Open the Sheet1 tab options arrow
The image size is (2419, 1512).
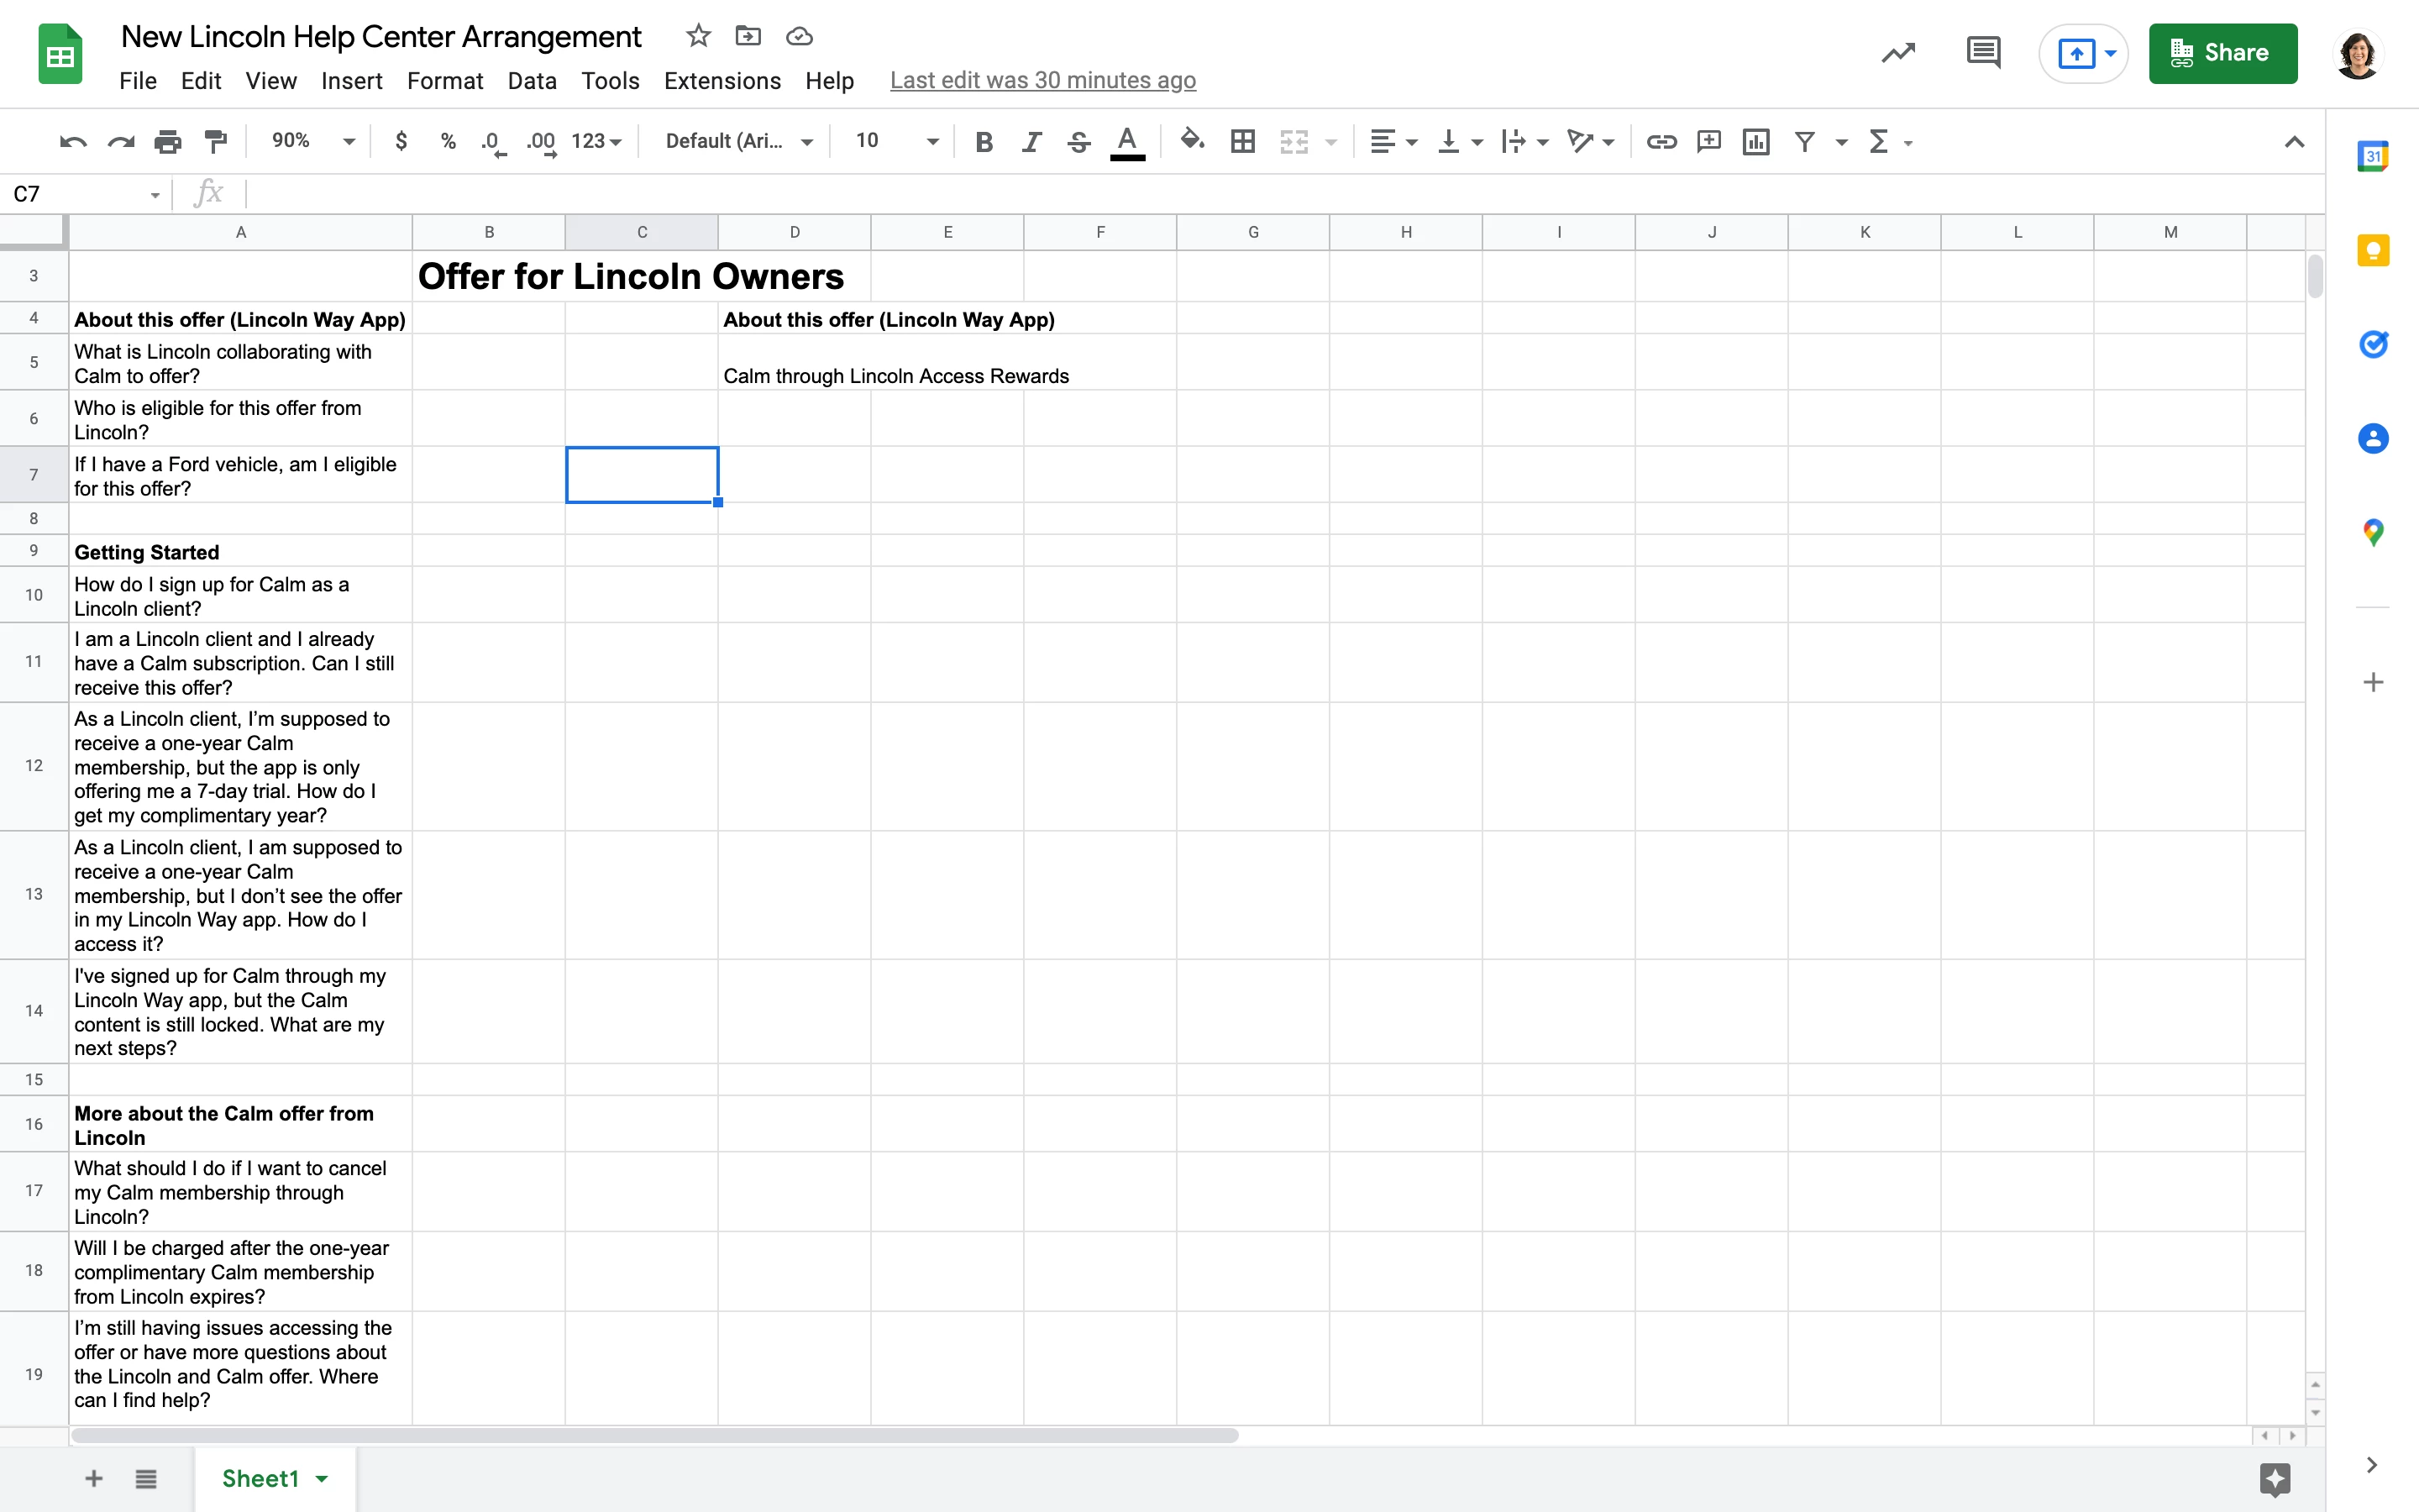(322, 1478)
